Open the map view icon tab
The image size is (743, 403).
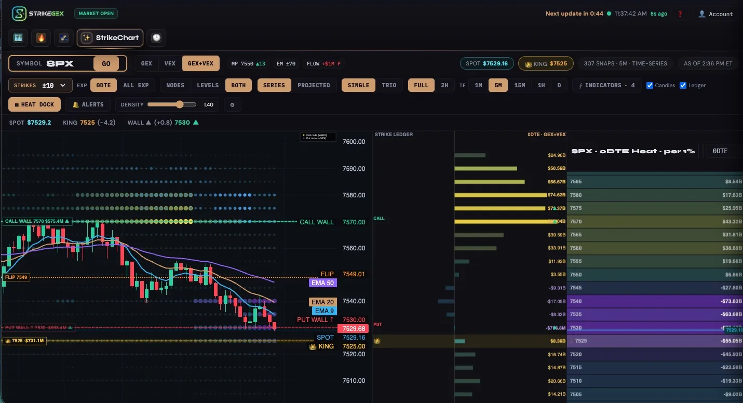tap(19, 38)
